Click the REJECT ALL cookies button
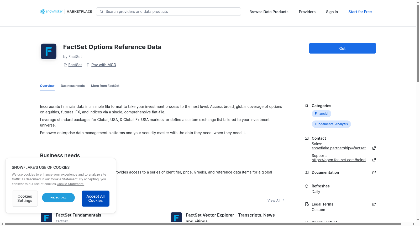Screen dimensions: 420x226 tap(58, 198)
